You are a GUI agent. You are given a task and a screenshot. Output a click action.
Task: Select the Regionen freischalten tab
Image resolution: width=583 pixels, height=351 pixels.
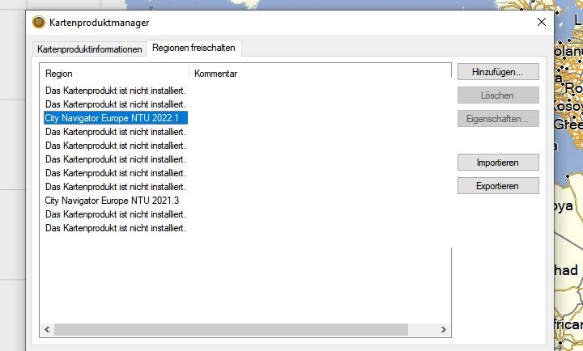(195, 49)
